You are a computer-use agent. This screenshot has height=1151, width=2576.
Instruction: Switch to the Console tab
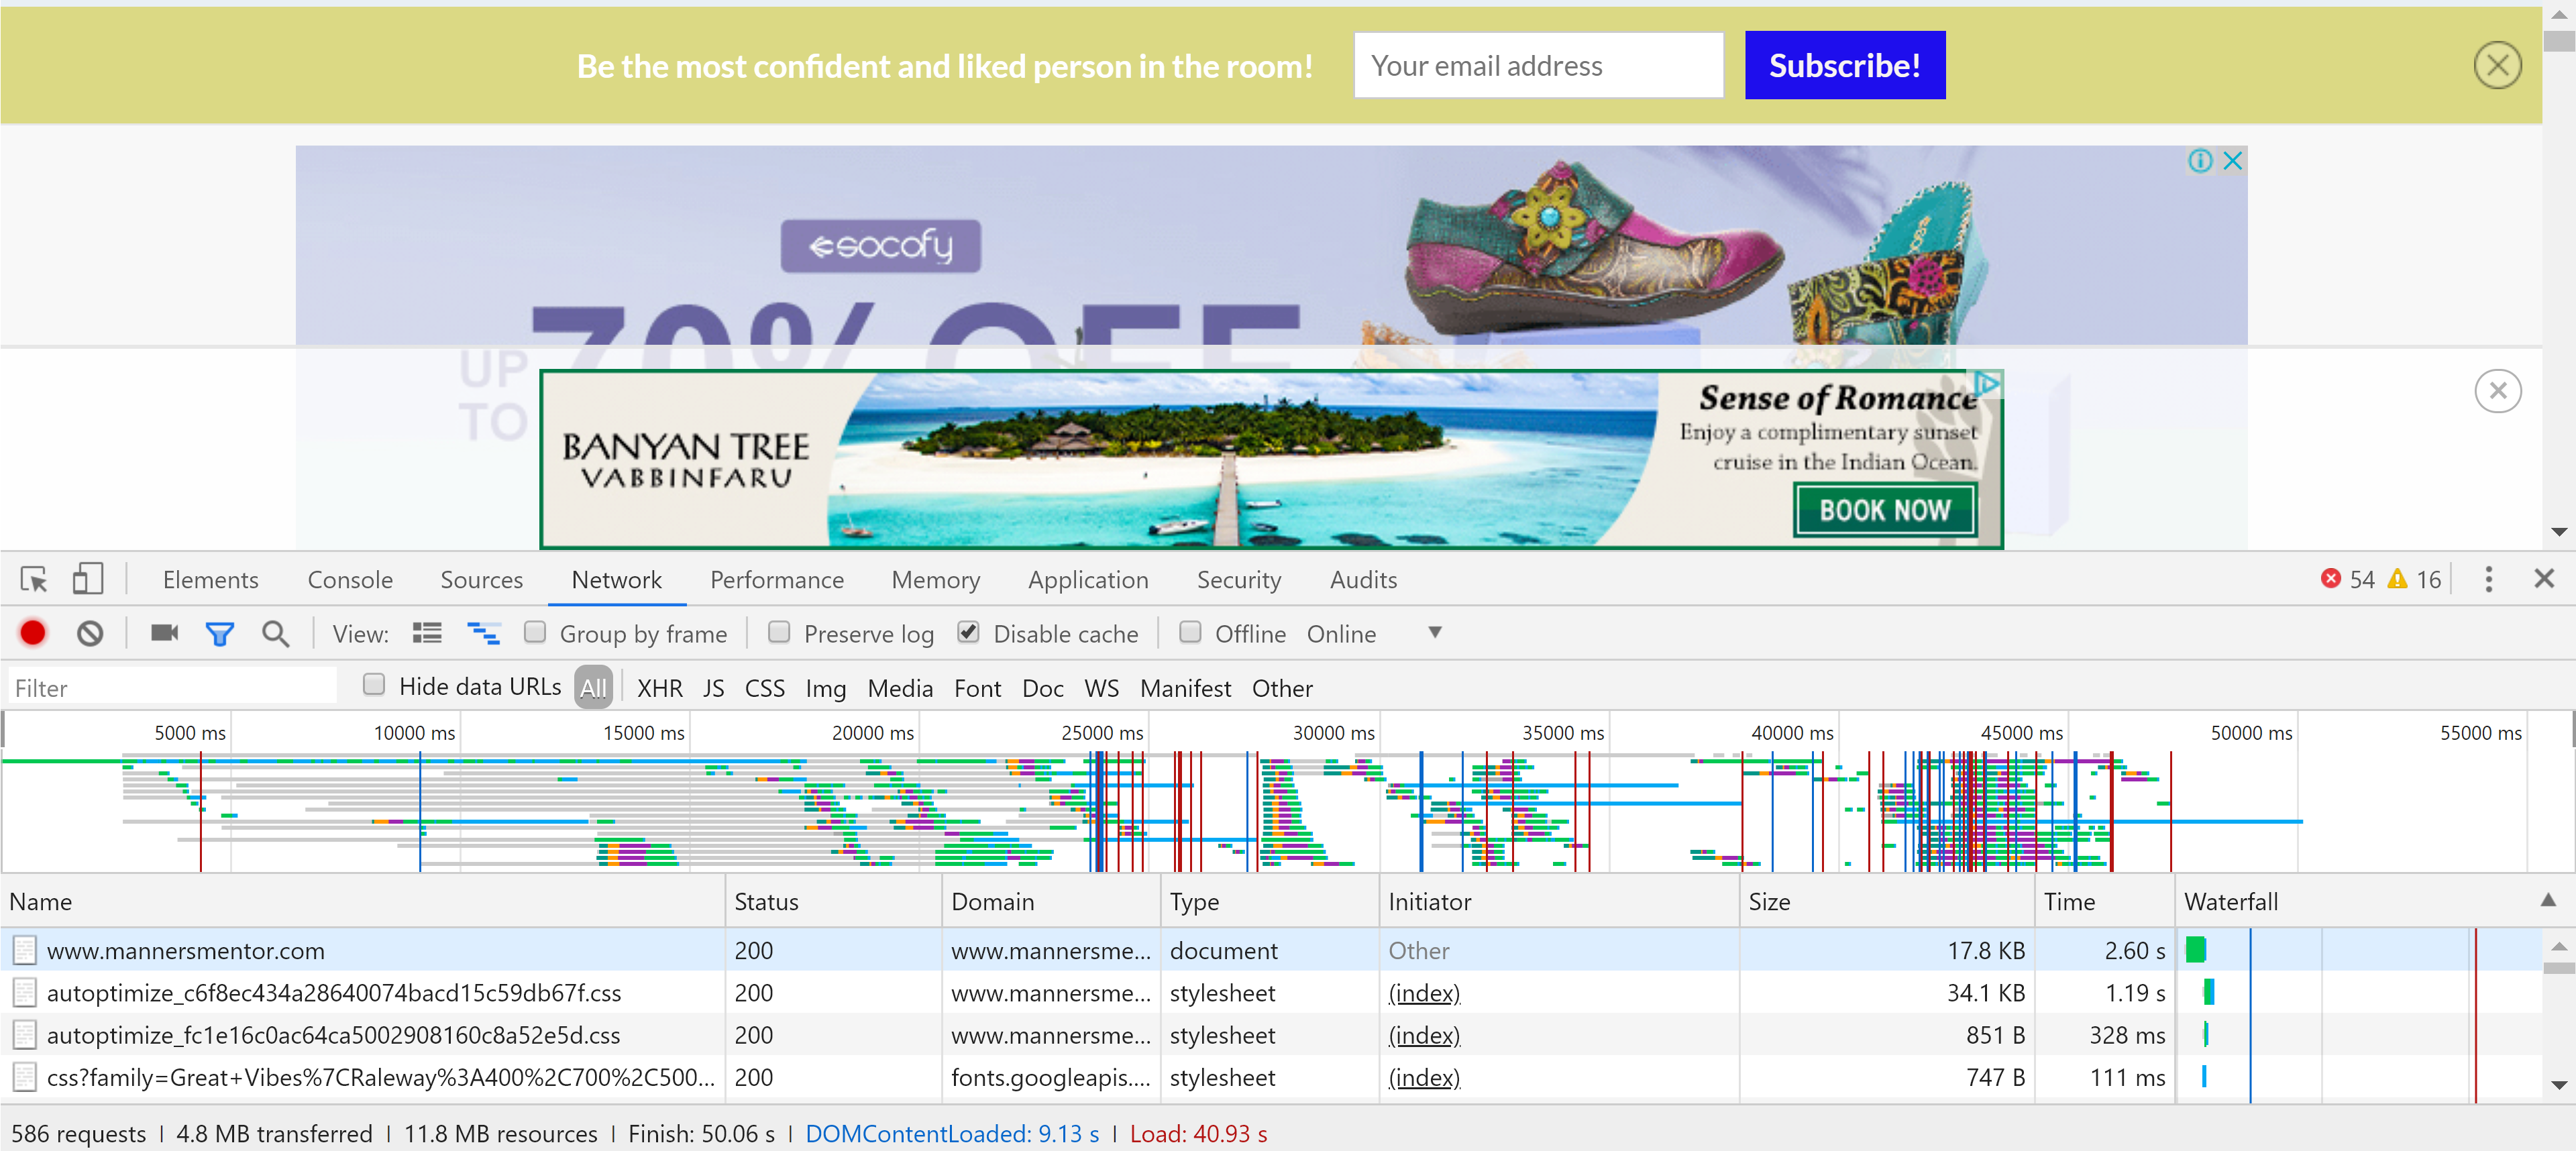pos(350,580)
